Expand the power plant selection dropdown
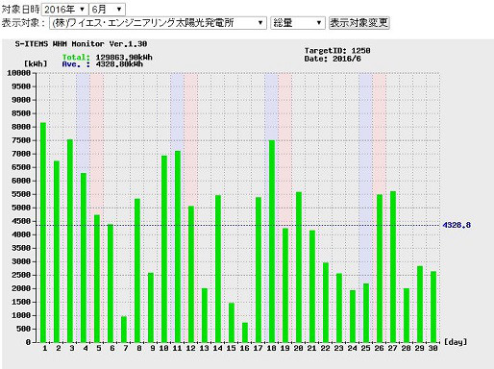Image resolution: width=494 pixels, height=369 pixels. tap(158, 23)
